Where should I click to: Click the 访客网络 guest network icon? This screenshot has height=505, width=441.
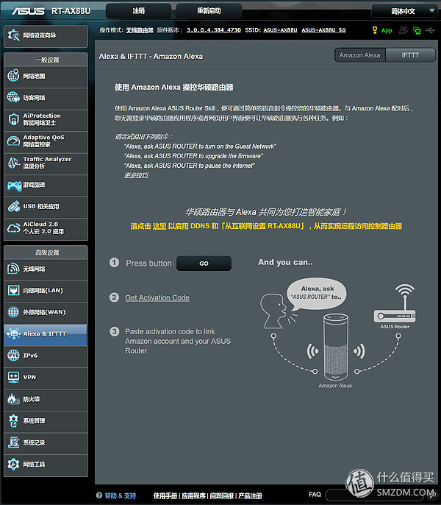click(13, 97)
